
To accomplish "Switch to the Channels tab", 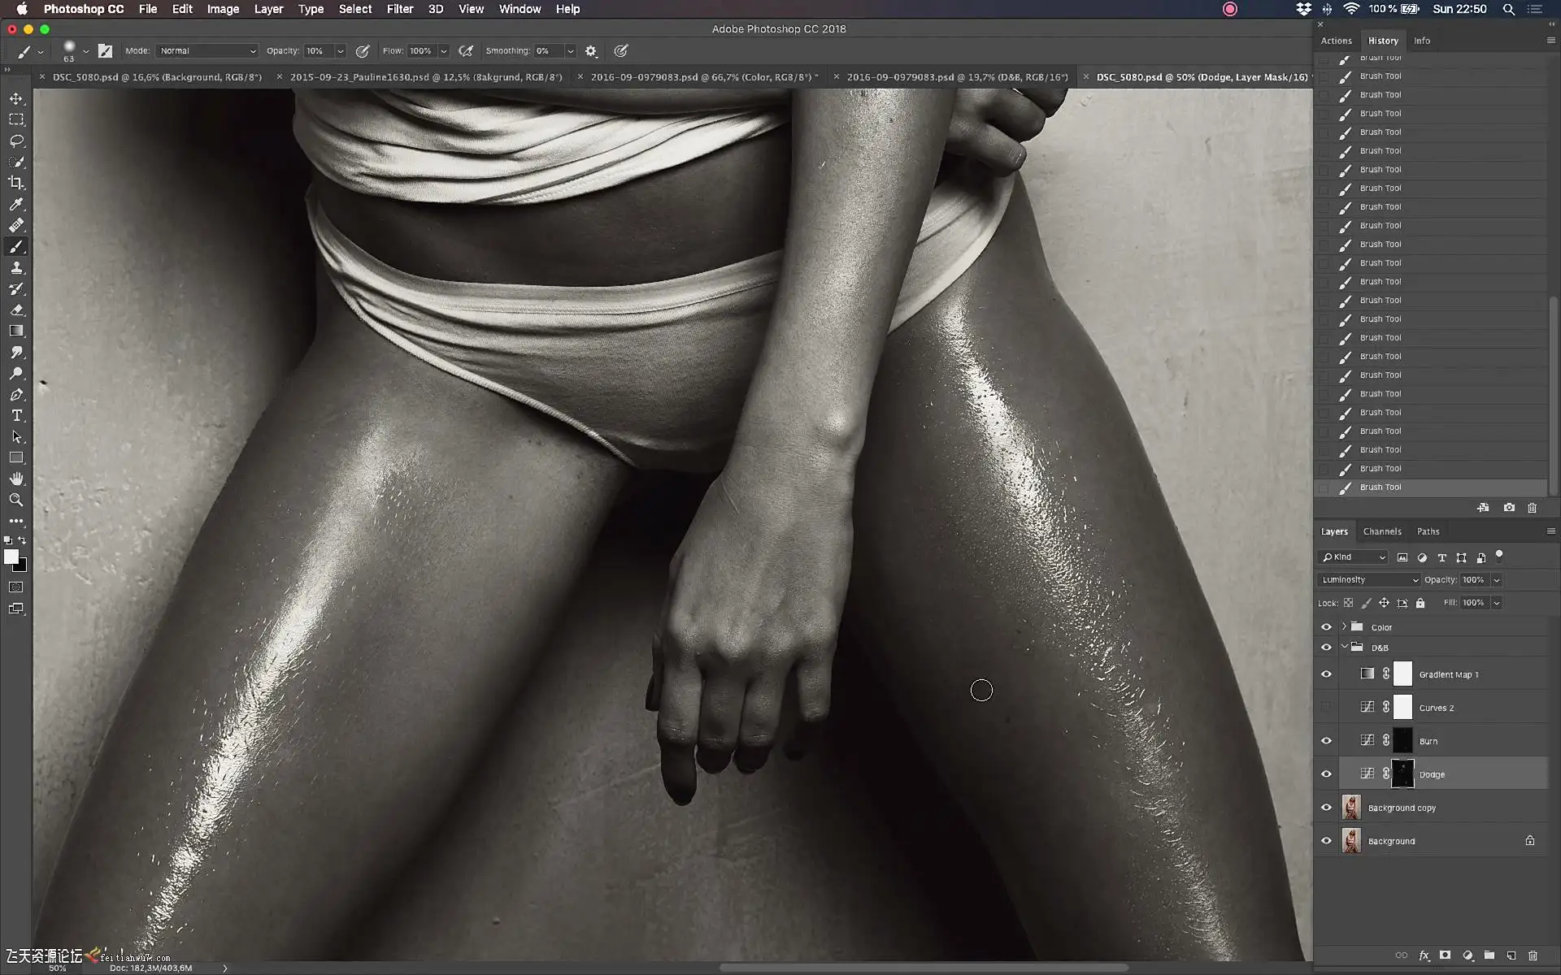I will [1382, 531].
